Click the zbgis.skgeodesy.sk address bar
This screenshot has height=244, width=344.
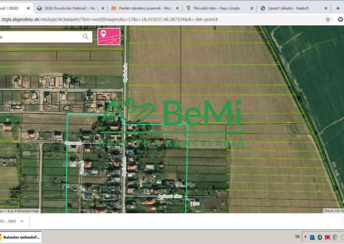(x=163, y=19)
